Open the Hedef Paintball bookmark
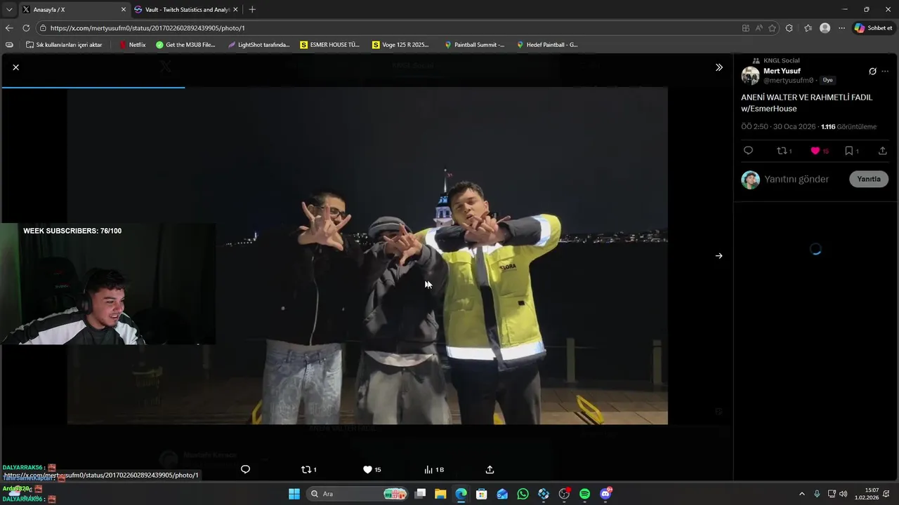This screenshot has height=505, width=899. 547,45
